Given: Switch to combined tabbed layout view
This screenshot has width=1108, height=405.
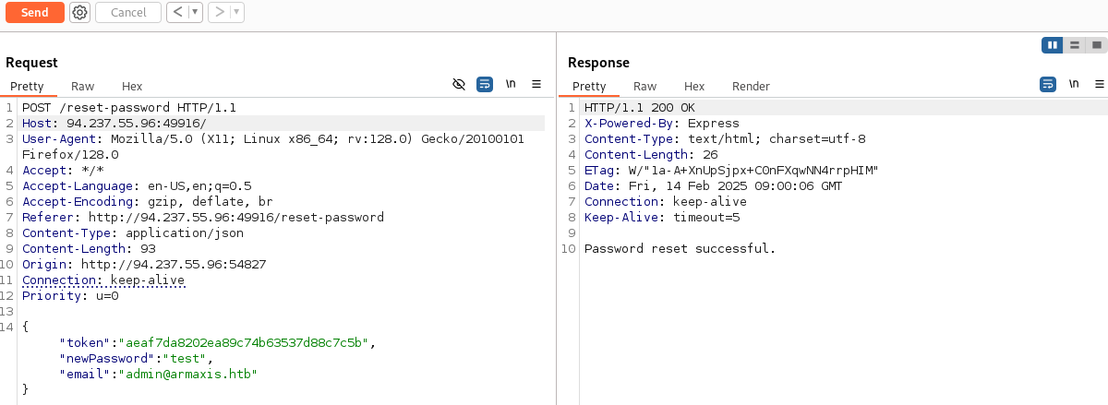Looking at the screenshot, I should click(1096, 45).
